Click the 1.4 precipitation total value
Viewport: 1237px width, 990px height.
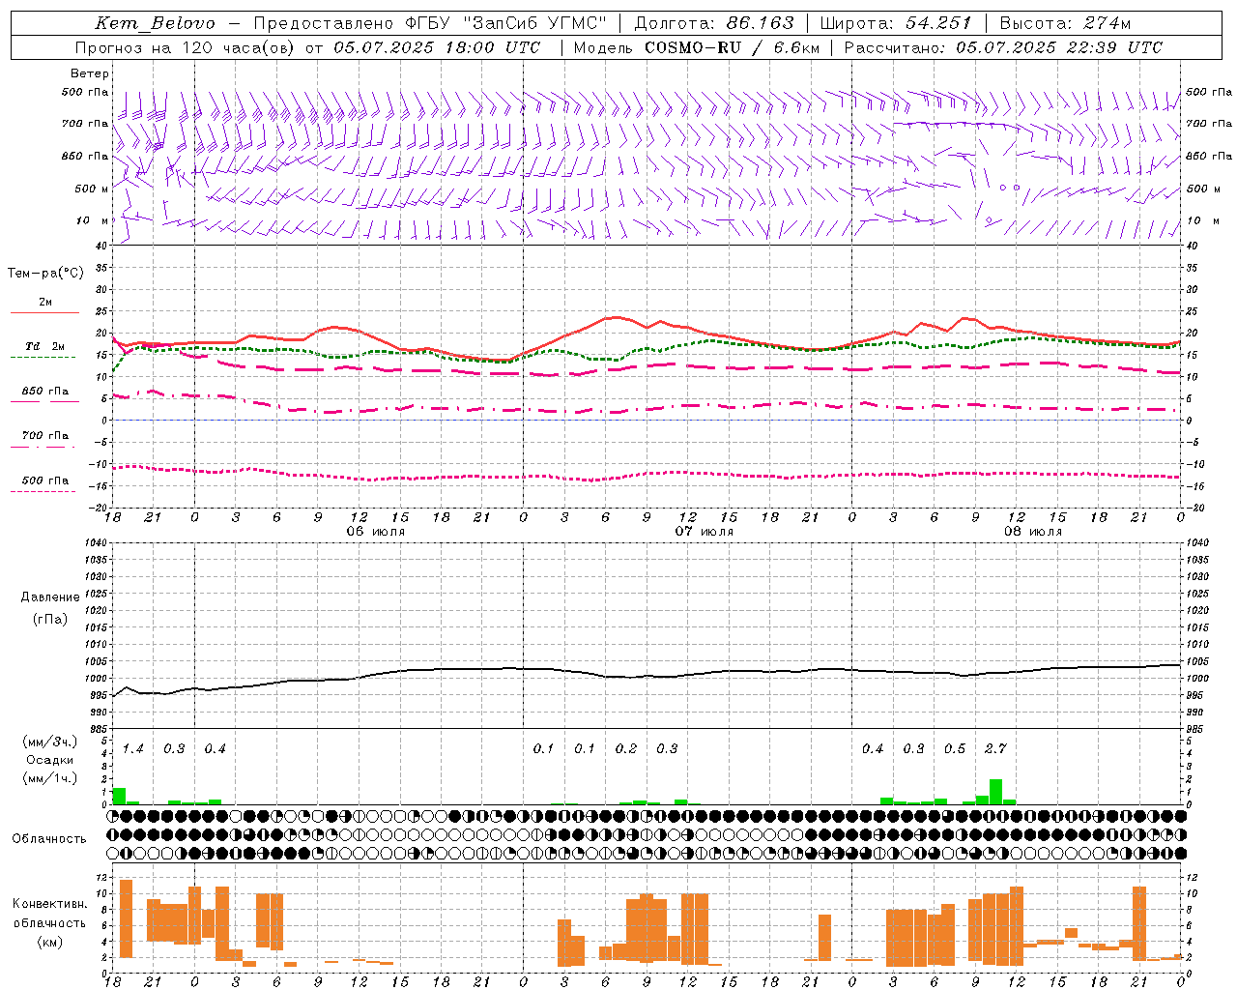(132, 749)
